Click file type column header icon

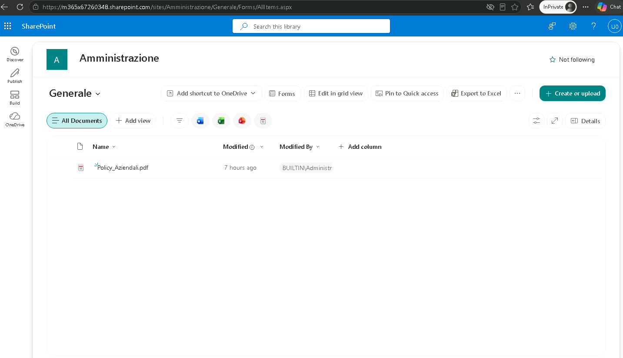[x=80, y=147]
